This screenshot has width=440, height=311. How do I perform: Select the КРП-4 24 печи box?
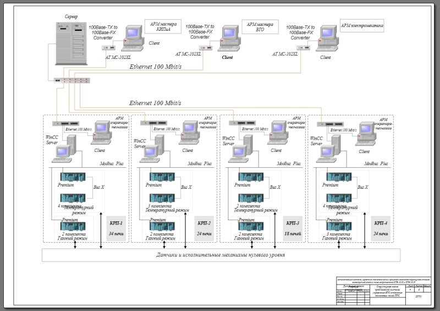point(381,228)
